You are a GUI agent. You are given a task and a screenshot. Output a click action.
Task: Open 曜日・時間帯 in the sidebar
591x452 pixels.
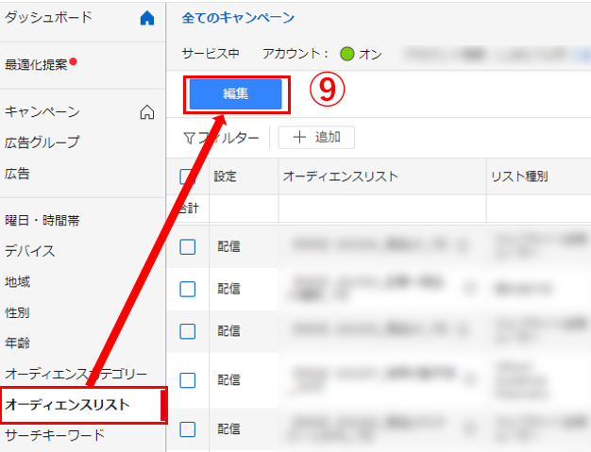click(x=42, y=220)
